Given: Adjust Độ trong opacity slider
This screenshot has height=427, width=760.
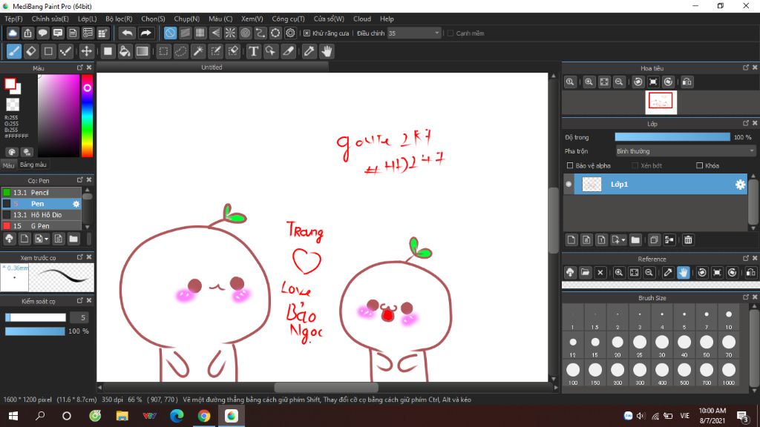Looking at the screenshot, I should 672,137.
